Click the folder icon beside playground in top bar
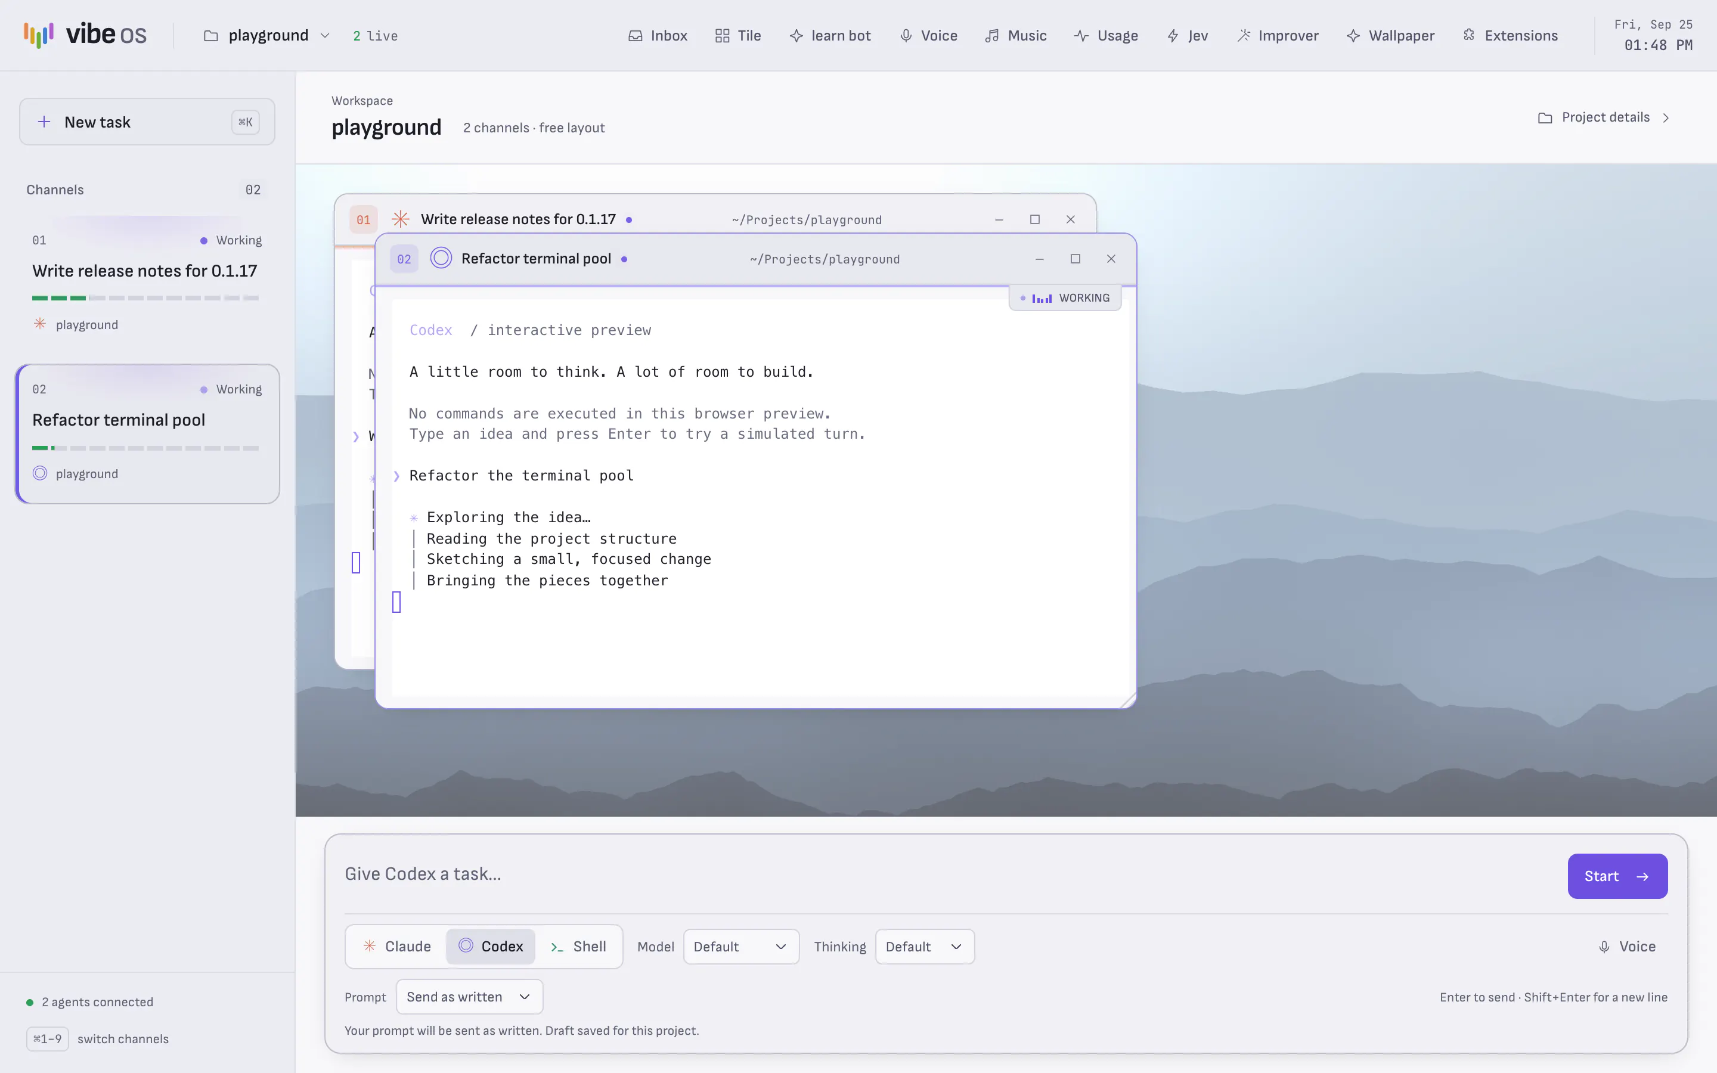The image size is (1717, 1073). click(210, 36)
